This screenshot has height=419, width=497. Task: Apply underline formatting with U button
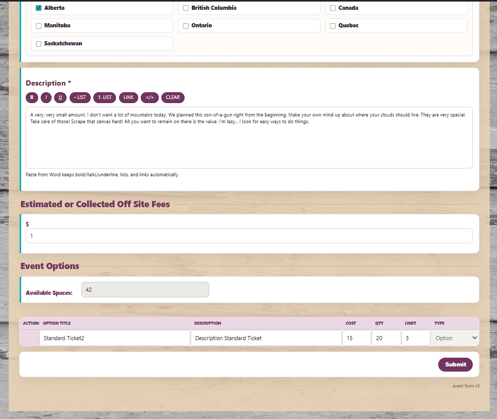60,97
